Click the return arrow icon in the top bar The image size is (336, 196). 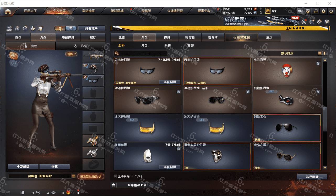pos(316,11)
